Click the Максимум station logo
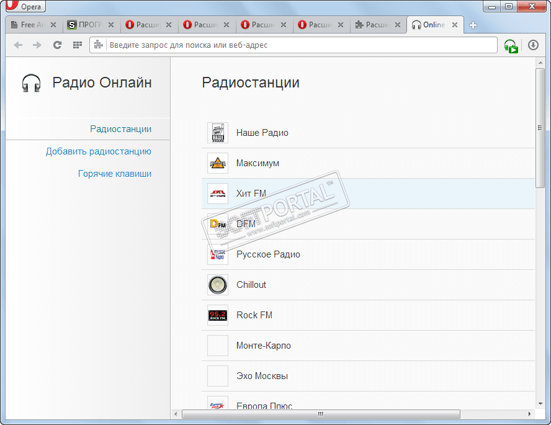Image resolution: width=551 pixels, height=425 pixels. click(x=218, y=163)
